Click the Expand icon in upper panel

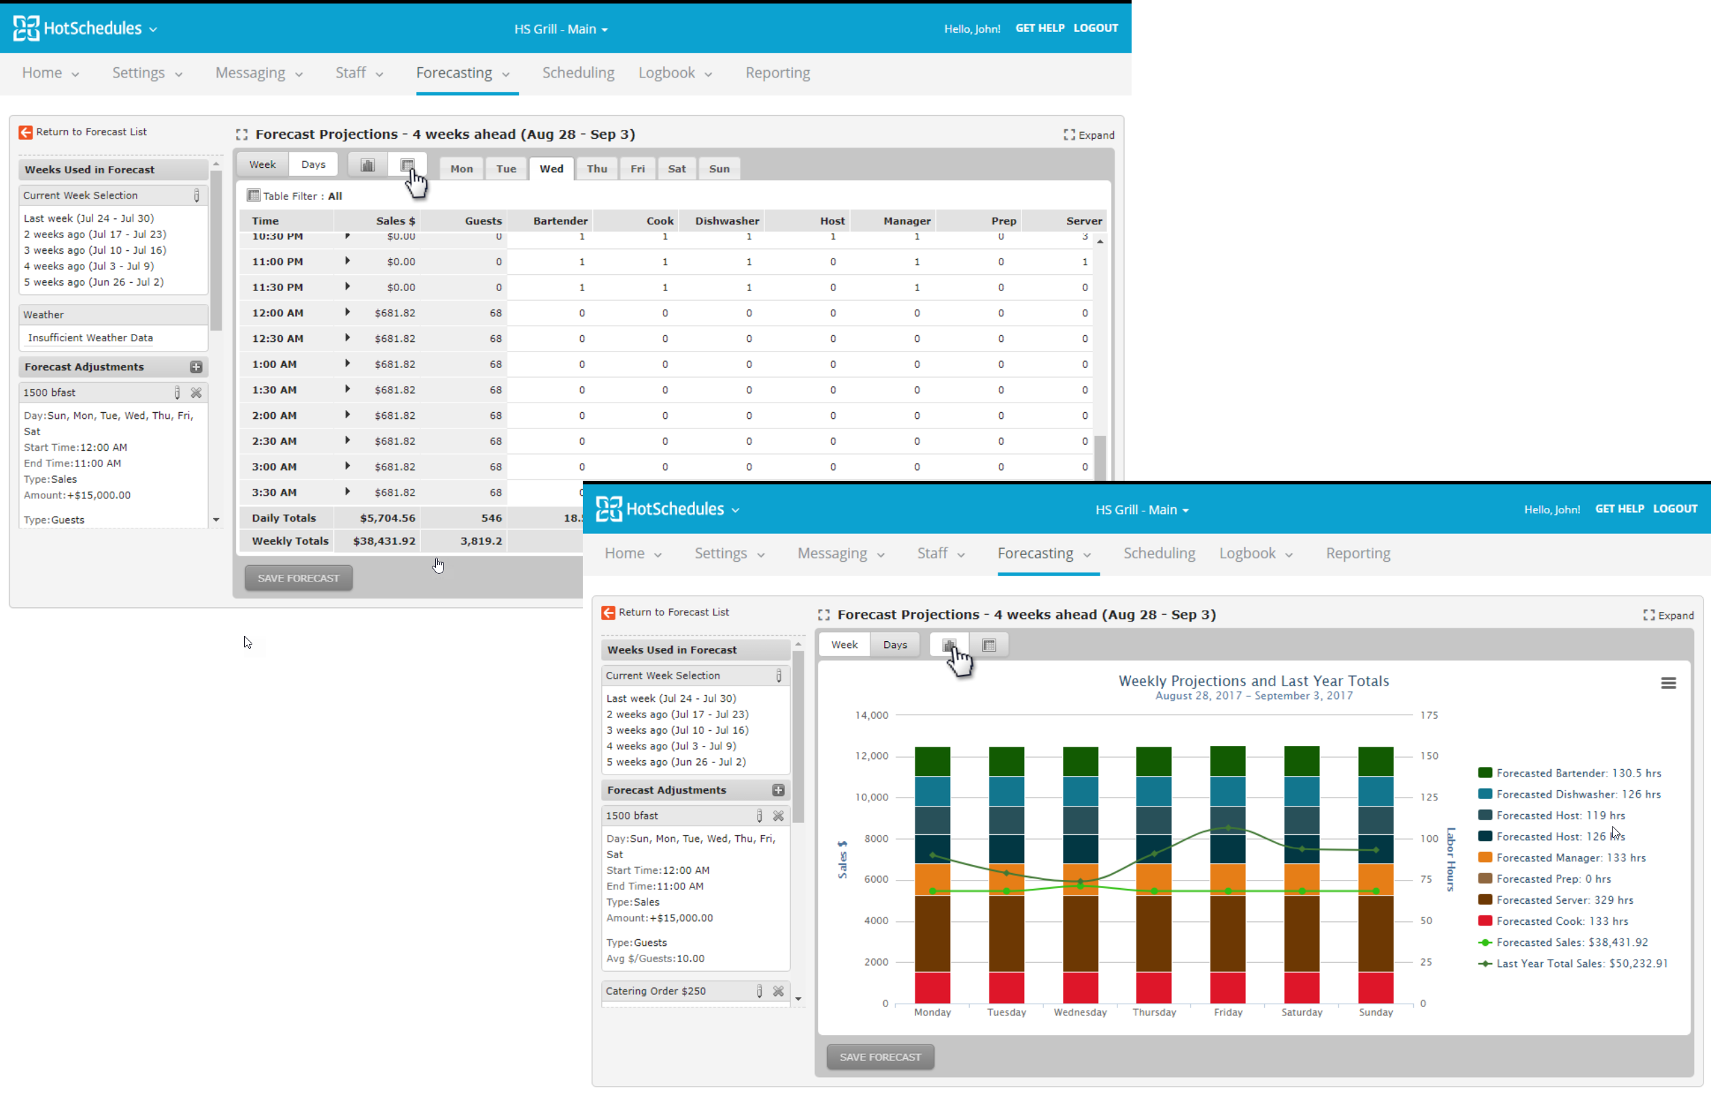point(1069,135)
